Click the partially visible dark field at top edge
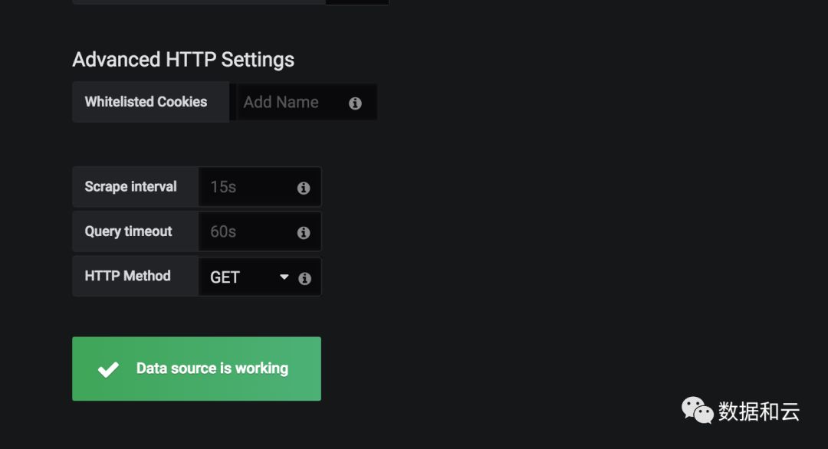Viewport: 828px width, 449px height. (357, 2)
